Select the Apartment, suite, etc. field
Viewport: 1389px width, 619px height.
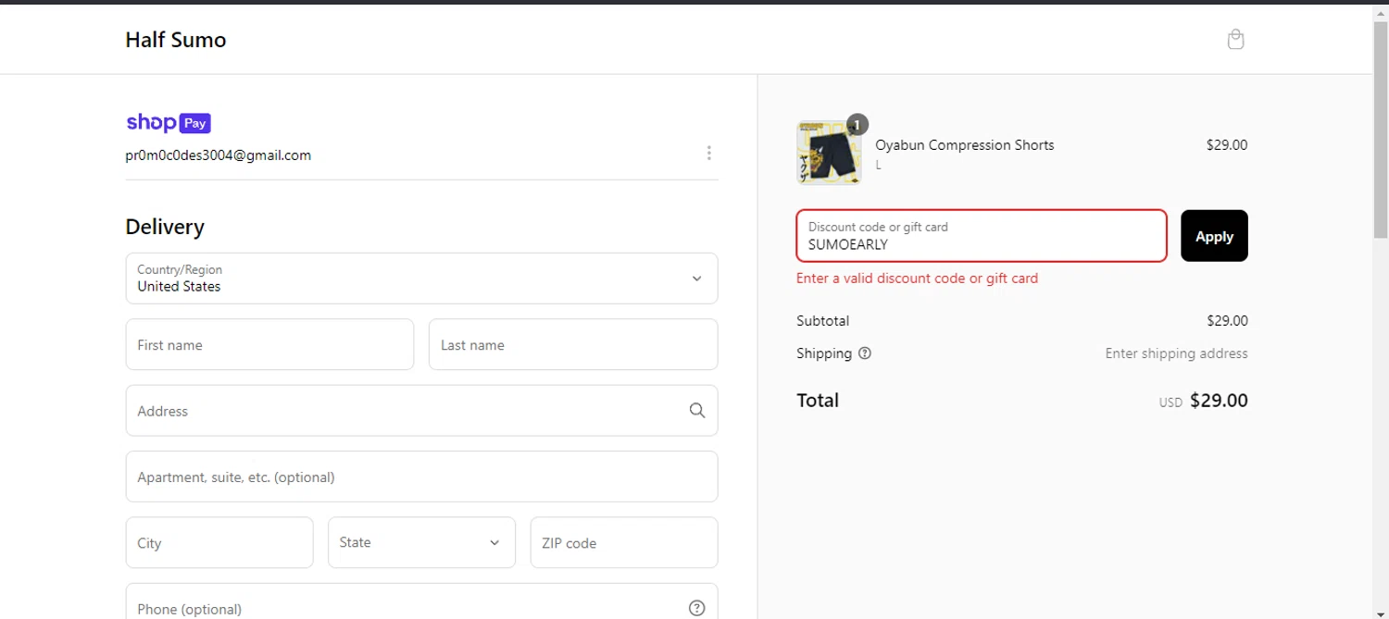(x=421, y=477)
